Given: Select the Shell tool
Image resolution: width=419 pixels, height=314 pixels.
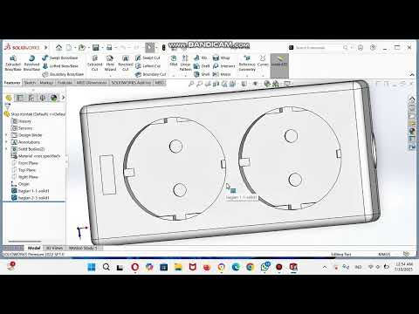Looking at the screenshot, I should tap(202, 74).
